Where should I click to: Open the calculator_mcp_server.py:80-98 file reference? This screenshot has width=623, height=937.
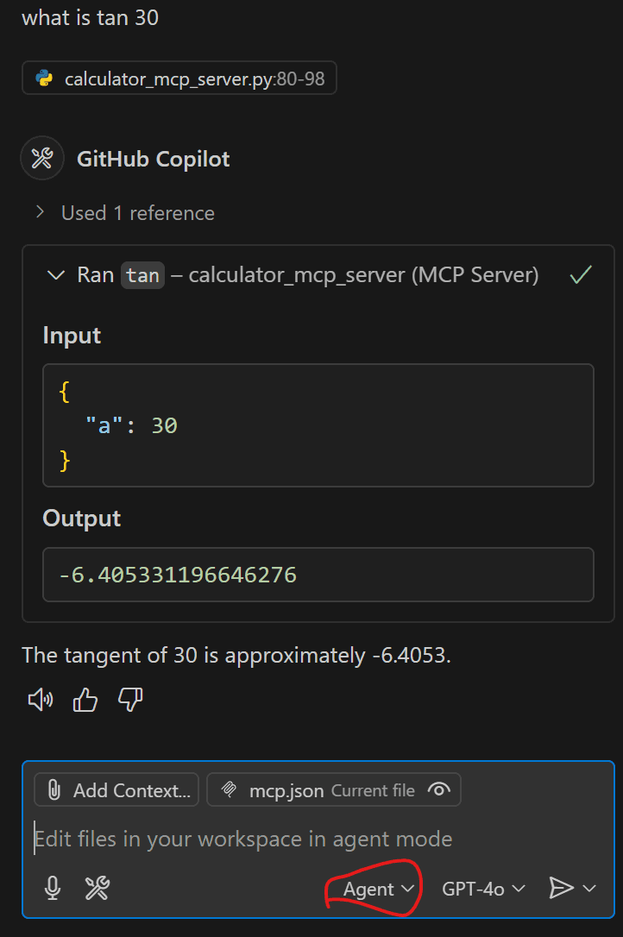pos(179,78)
